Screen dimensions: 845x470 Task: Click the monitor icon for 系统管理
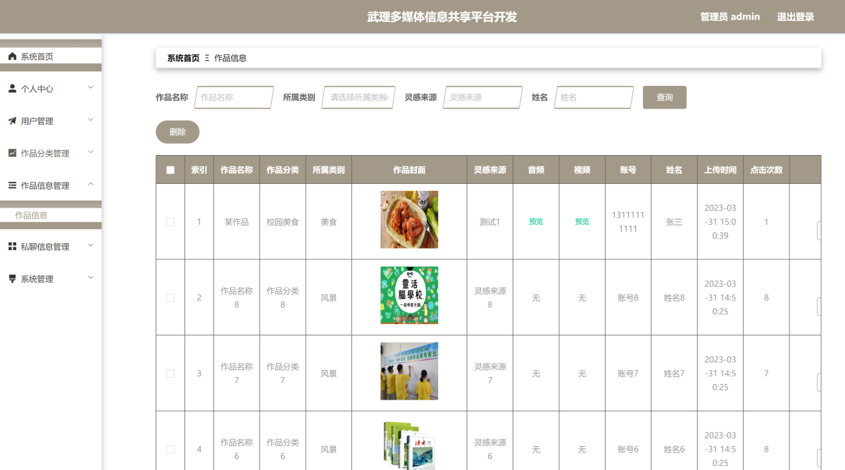coord(12,279)
